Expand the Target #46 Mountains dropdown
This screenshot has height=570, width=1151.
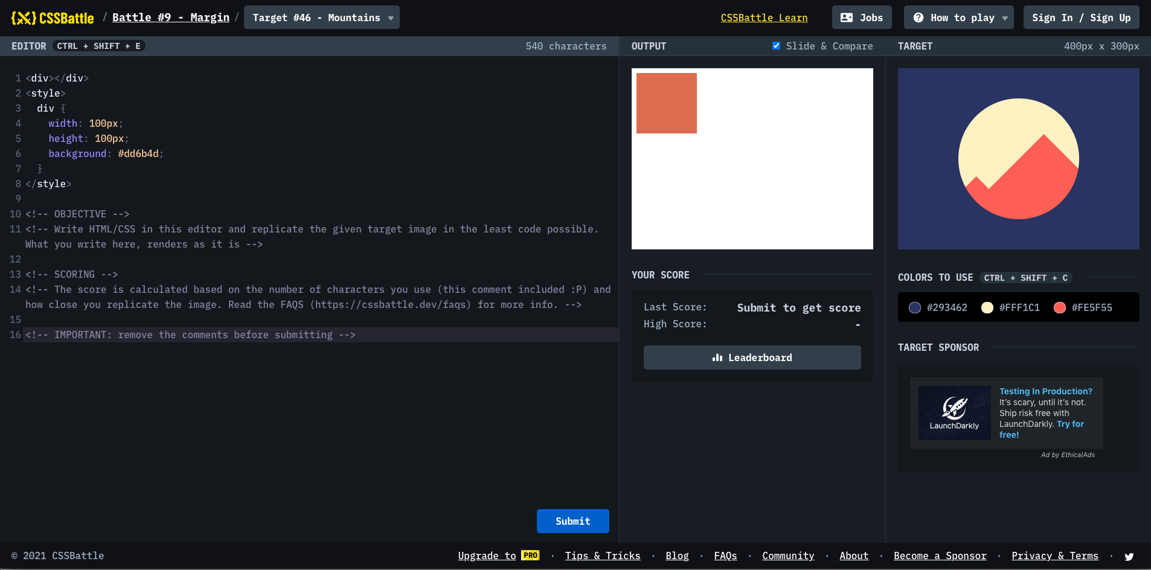pos(391,18)
